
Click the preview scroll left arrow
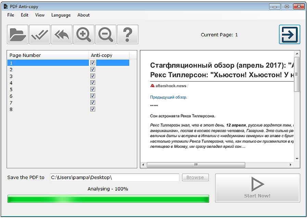pyautogui.click(x=143, y=165)
